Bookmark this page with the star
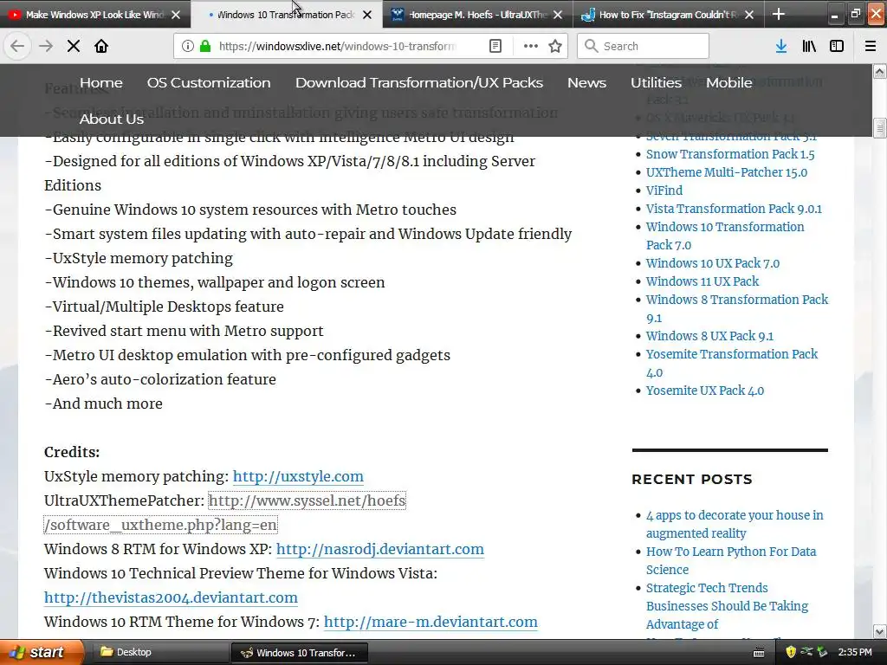This screenshot has height=665, width=887. click(555, 46)
